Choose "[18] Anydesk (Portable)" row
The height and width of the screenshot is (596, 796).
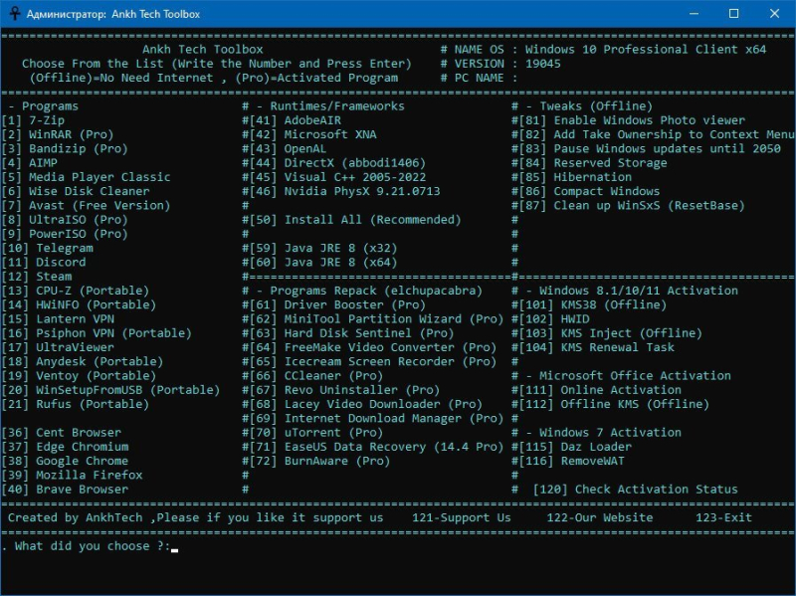point(83,362)
